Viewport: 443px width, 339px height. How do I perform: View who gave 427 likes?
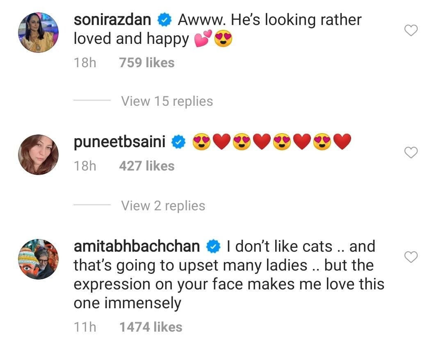[146, 166]
